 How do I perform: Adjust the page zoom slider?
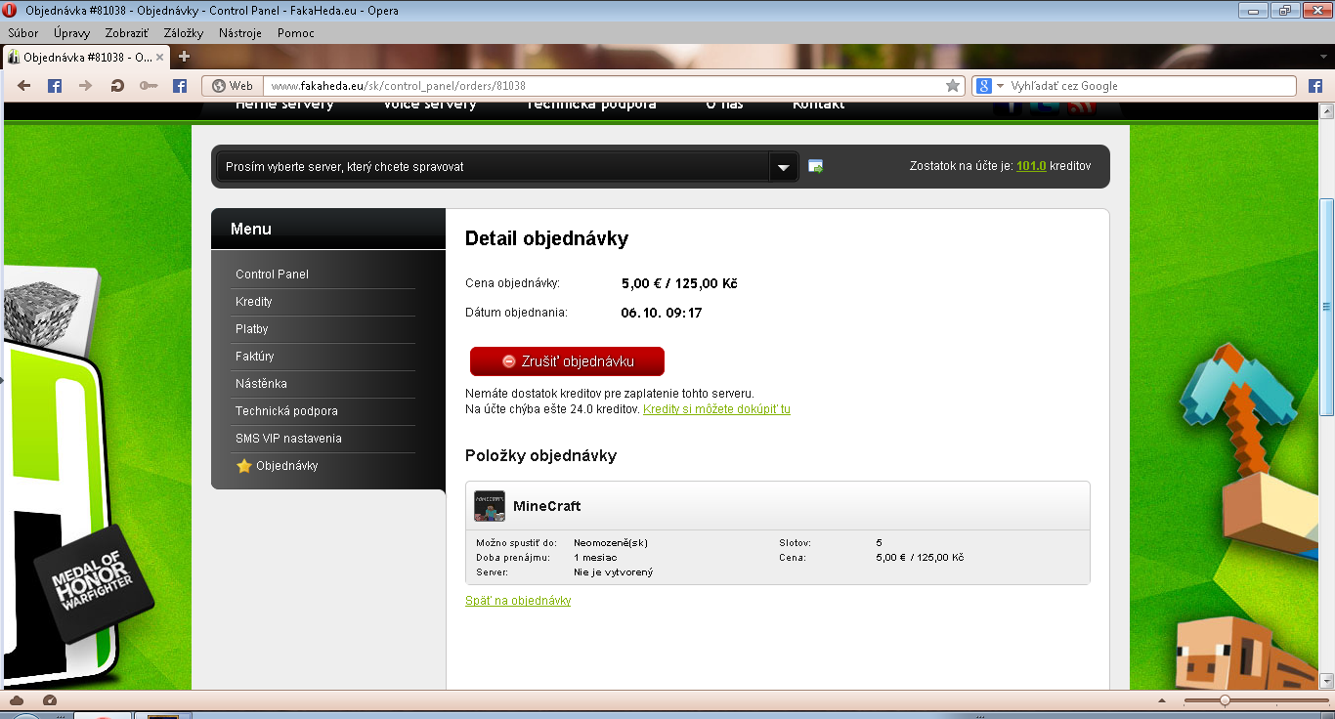tap(1225, 700)
